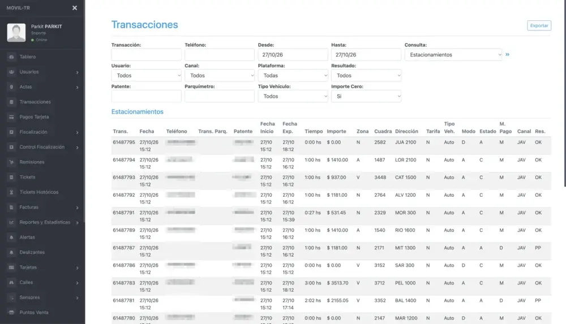Screen dimensions: 566x324
Task: Open the Usuario dropdown
Action: pos(146,75)
